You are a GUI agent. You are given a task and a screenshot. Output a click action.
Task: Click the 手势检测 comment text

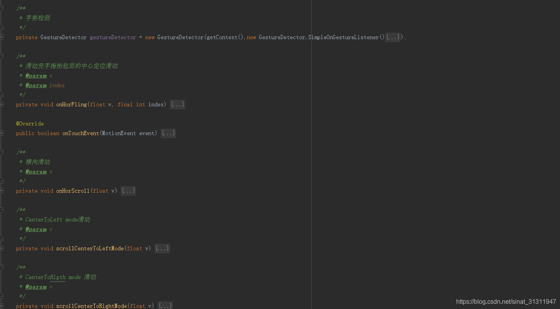[38, 18]
